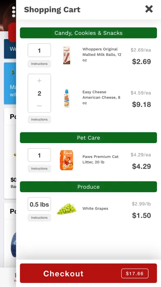
Task: Open the three-dot menu behind cart
Action: (x=14, y=12)
